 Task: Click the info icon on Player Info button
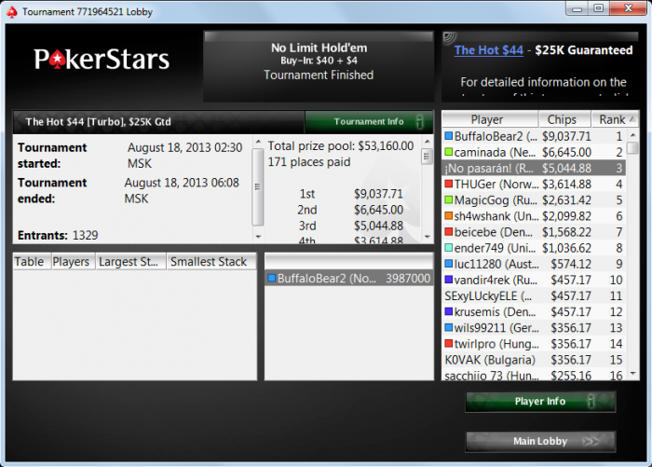point(591,401)
